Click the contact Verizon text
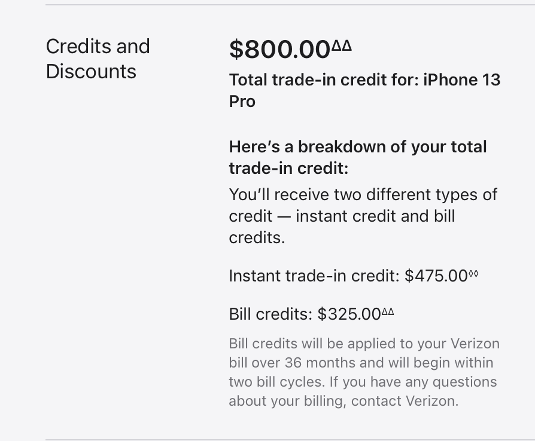Viewport: 535px width, 441px height. pos(405,401)
